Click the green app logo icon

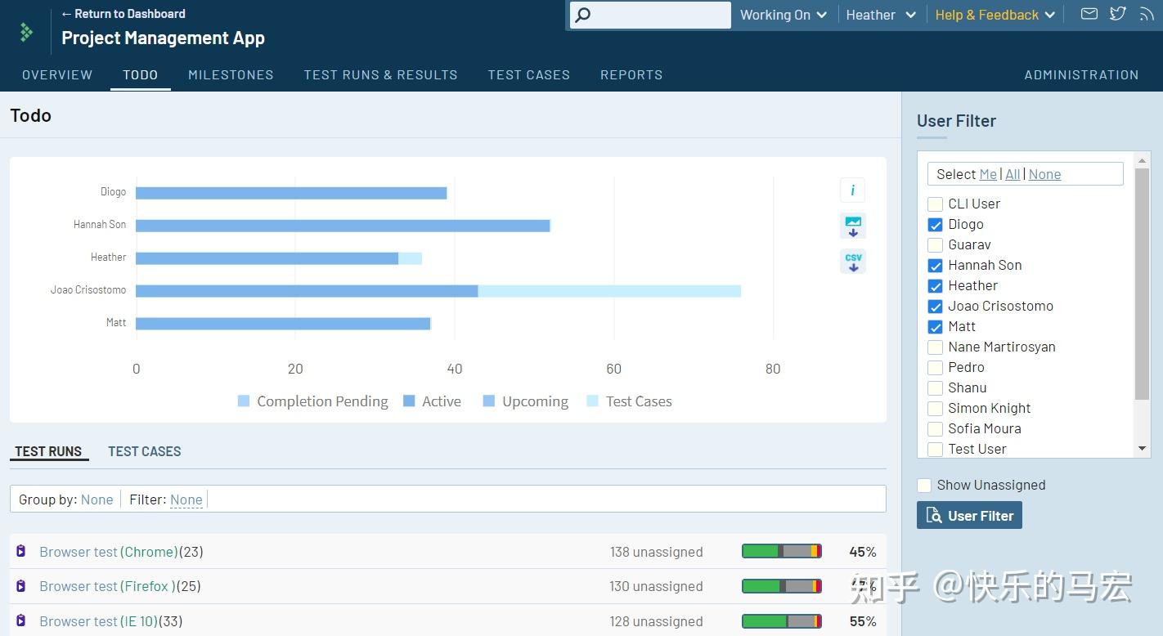click(x=26, y=32)
